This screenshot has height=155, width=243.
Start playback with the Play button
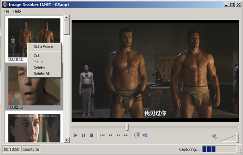75,135
